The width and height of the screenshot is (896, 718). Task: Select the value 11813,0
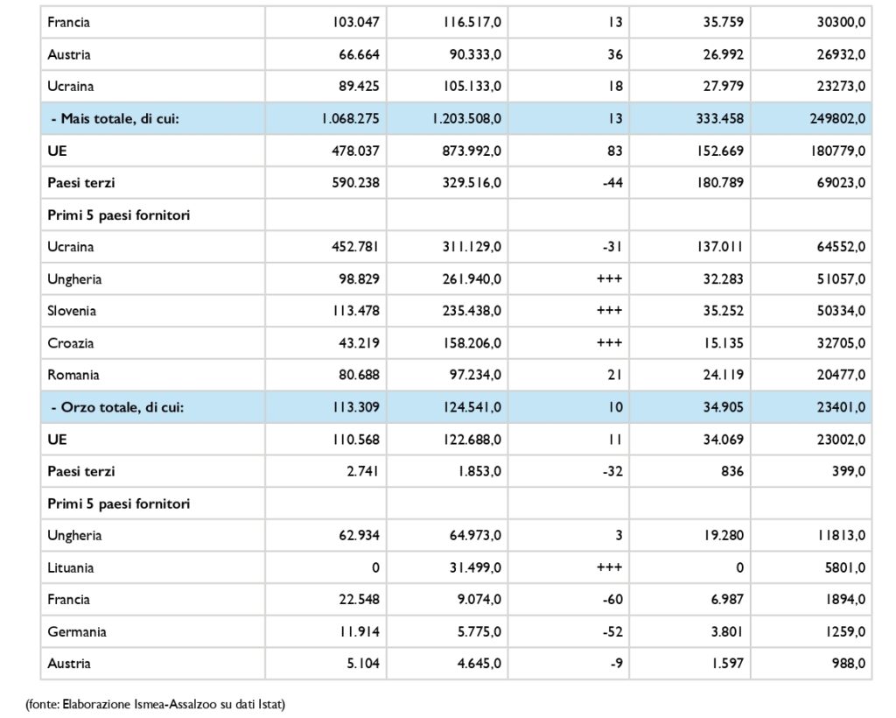pyautogui.click(x=841, y=536)
